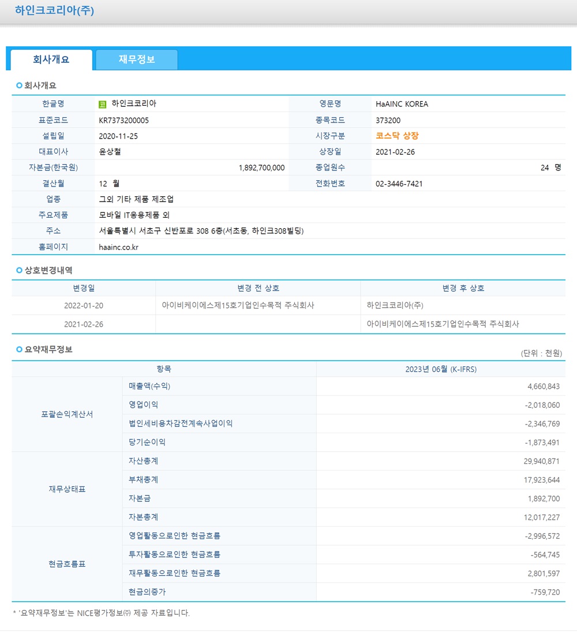Click the 투자활동 현금흐름 value -564,745
Image resolution: width=577 pixels, height=633 pixels.
[545, 554]
